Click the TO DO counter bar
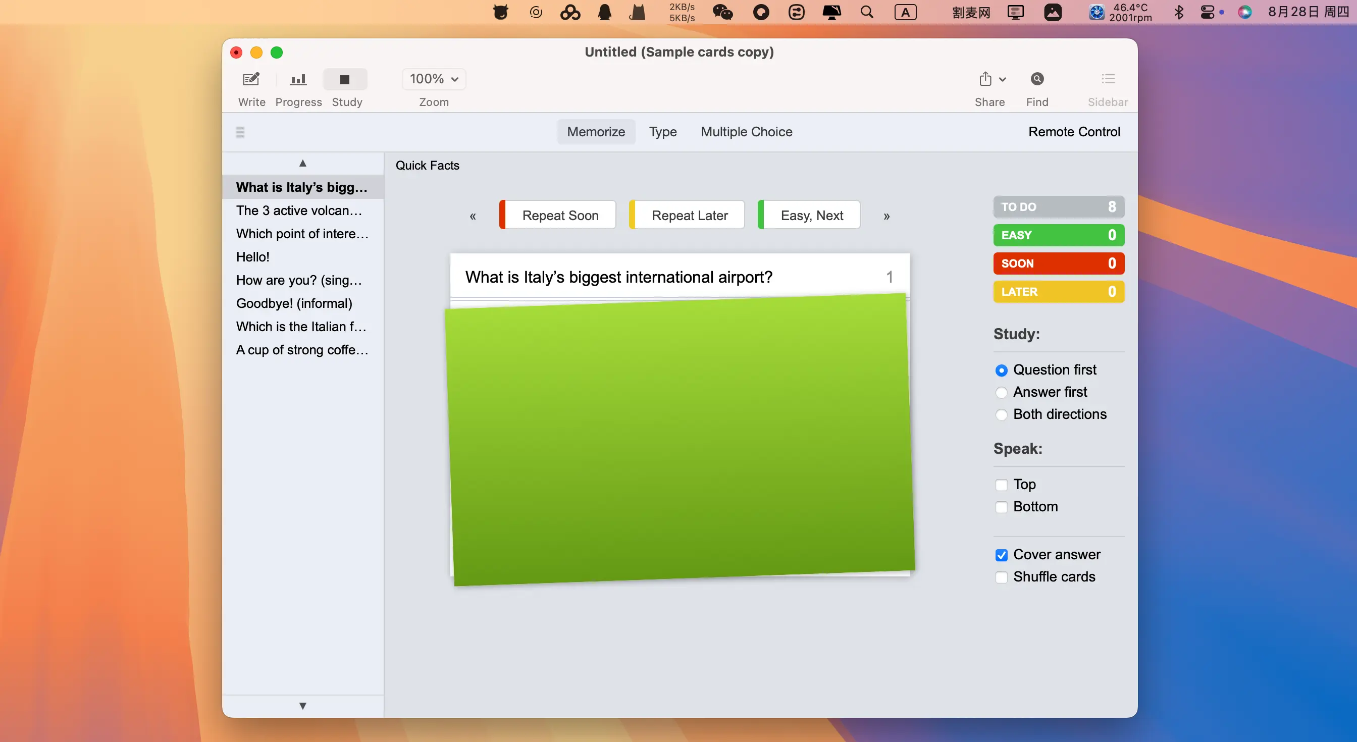 pyautogui.click(x=1059, y=207)
